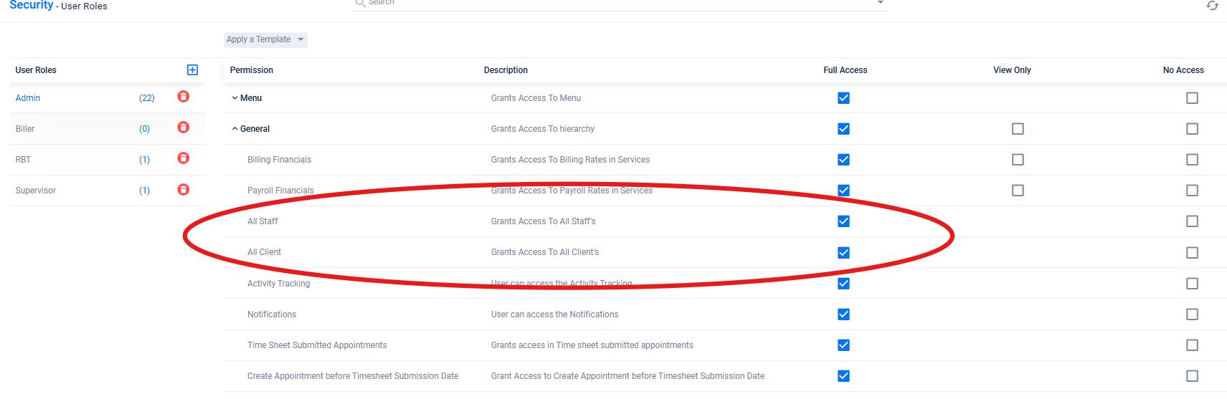
Task: Open the search bar dropdown arrow
Action: coord(881,3)
